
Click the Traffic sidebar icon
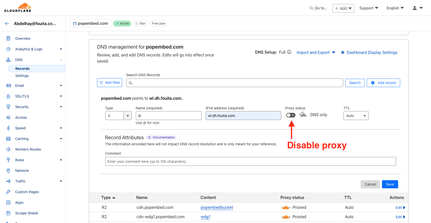[x=8, y=181]
